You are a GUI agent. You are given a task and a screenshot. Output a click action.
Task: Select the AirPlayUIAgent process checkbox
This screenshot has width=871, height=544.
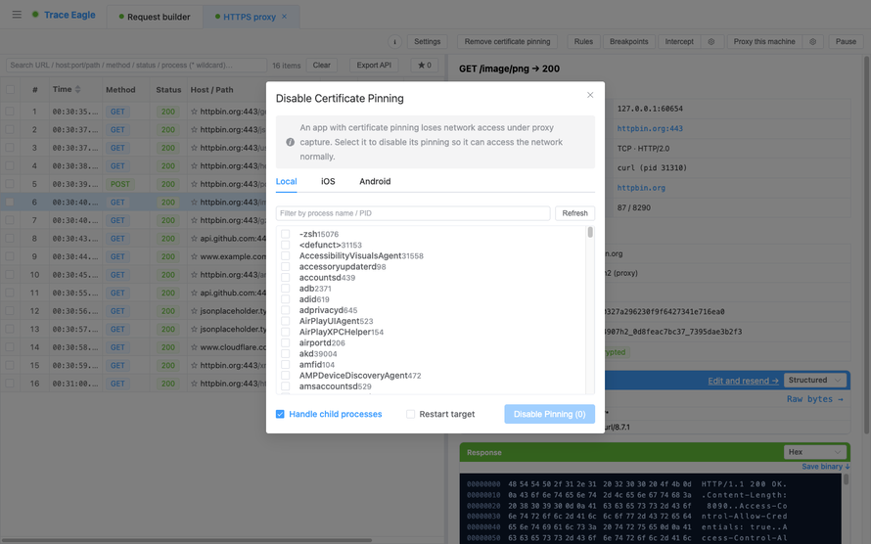286,321
